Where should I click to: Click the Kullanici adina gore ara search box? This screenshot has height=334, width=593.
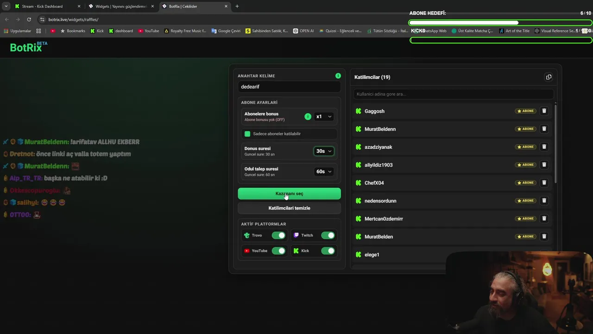[454, 94]
